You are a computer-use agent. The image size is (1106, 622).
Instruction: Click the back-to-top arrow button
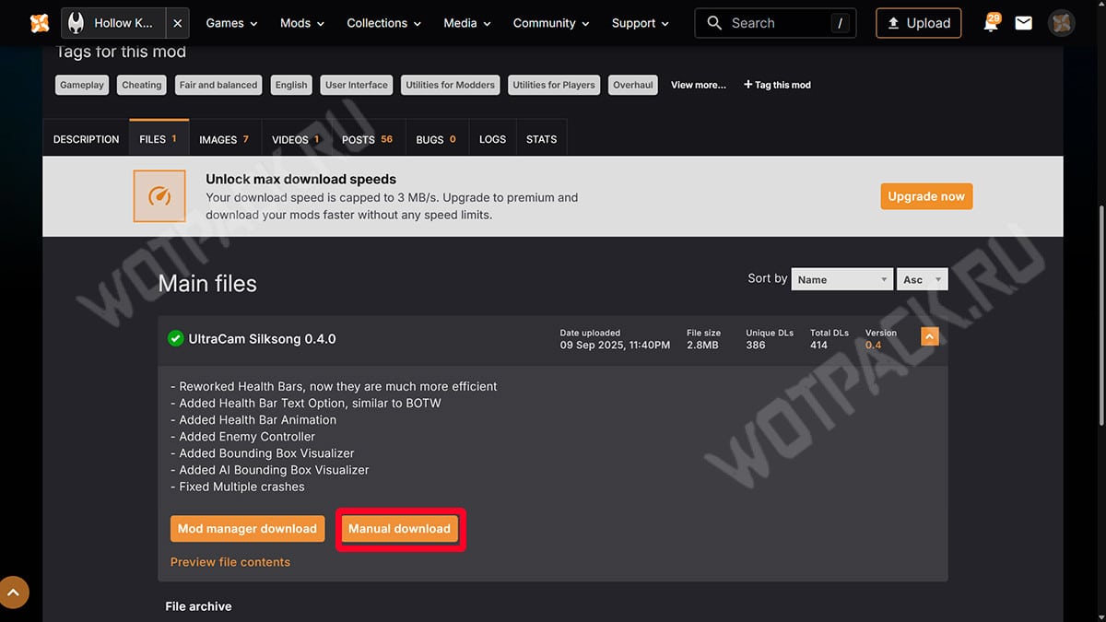click(14, 592)
